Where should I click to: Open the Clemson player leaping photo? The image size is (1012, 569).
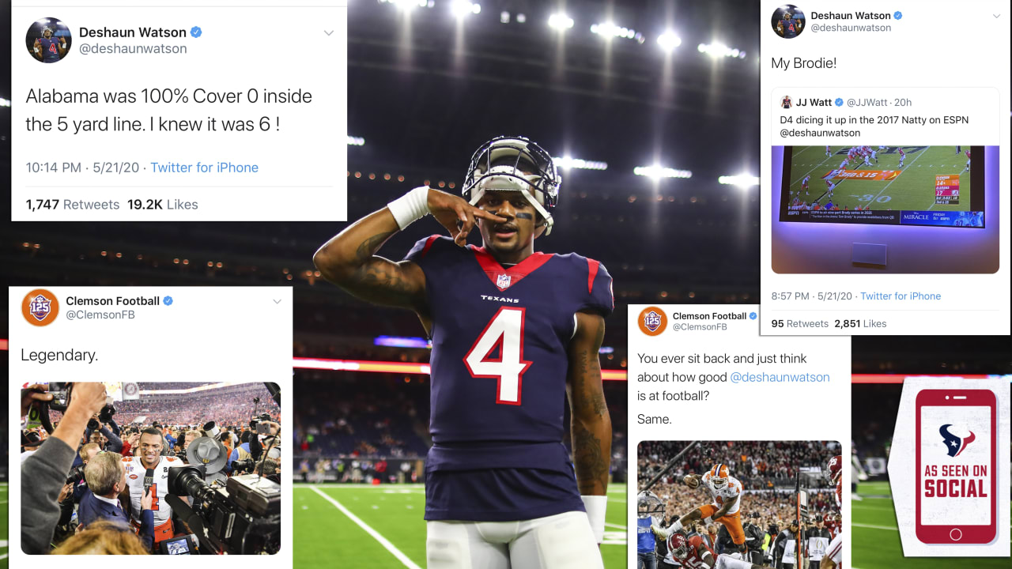(739, 504)
